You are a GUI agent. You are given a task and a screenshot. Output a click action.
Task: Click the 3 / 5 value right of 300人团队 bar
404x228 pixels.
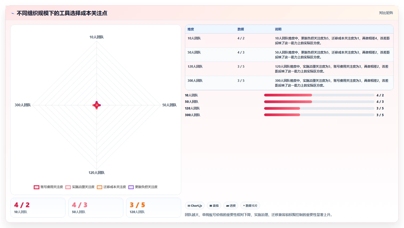click(380, 115)
